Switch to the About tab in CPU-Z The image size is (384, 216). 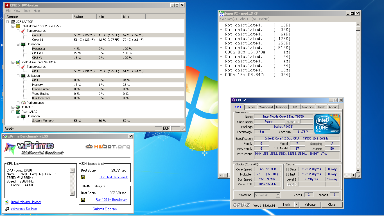coord(333,107)
